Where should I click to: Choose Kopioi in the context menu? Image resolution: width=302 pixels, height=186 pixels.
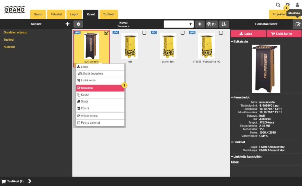tap(100, 95)
